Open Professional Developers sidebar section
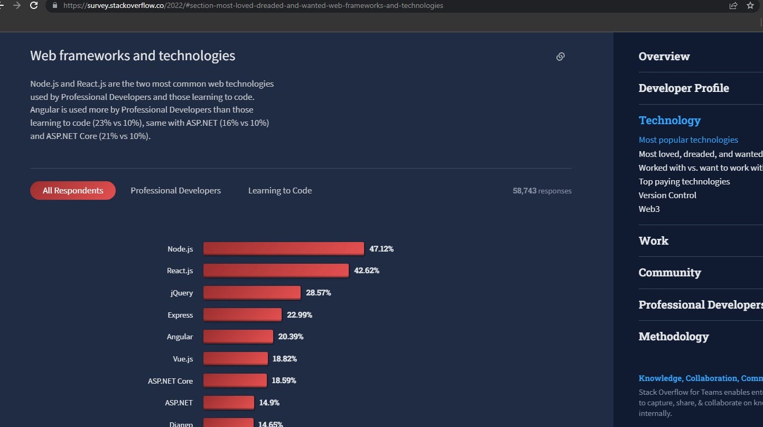The image size is (763, 427). [701, 305]
